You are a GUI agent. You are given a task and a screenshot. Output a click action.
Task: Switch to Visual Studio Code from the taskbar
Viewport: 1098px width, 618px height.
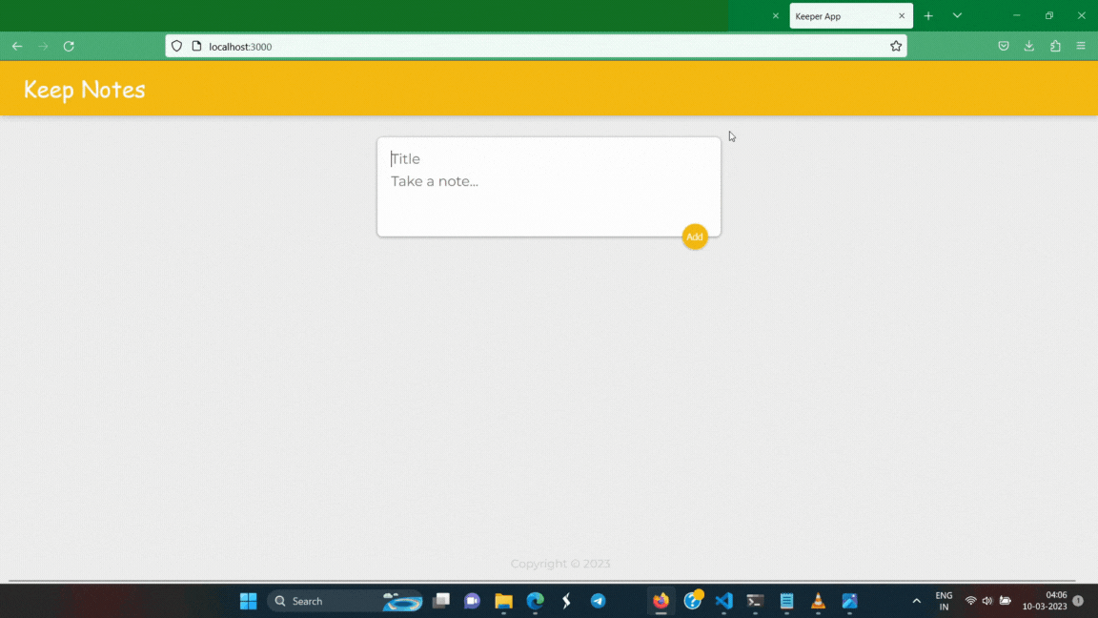pos(724,601)
